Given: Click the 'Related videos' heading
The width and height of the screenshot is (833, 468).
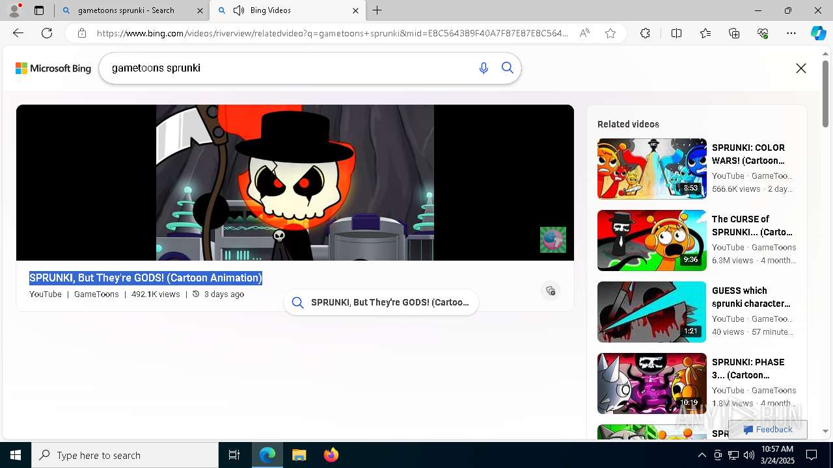Looking at the screenshot, I should (628, 124).
